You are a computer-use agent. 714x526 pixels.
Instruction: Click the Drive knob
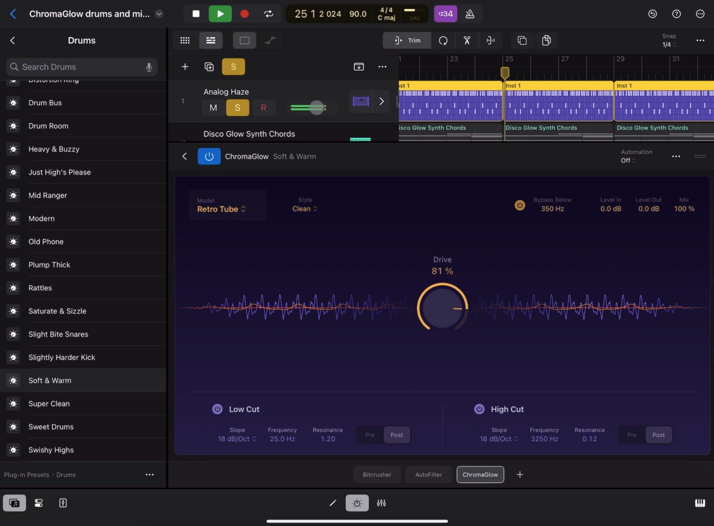pos(443,307)
